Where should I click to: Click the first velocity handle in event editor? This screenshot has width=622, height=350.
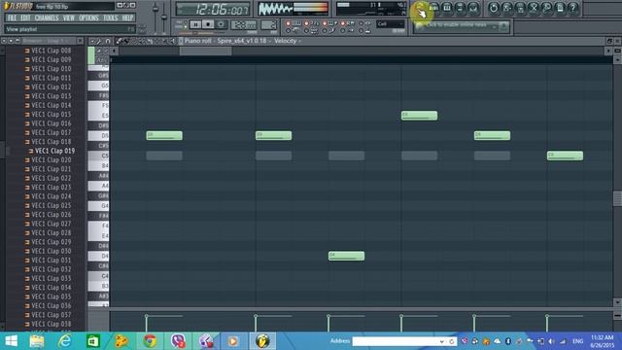tap(147, 316)
